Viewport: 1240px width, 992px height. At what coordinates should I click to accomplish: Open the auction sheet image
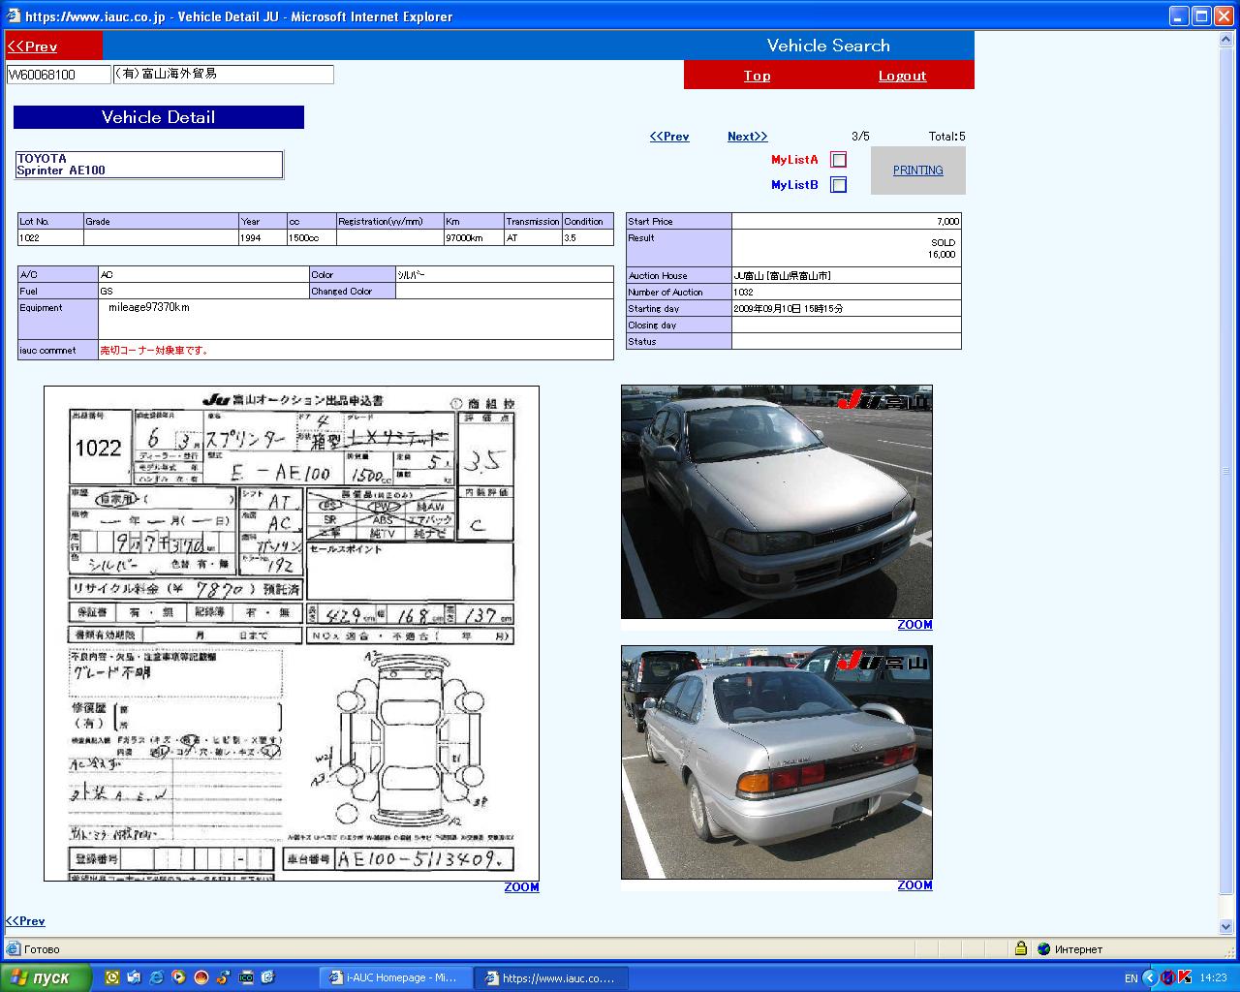tap(292, 634)
